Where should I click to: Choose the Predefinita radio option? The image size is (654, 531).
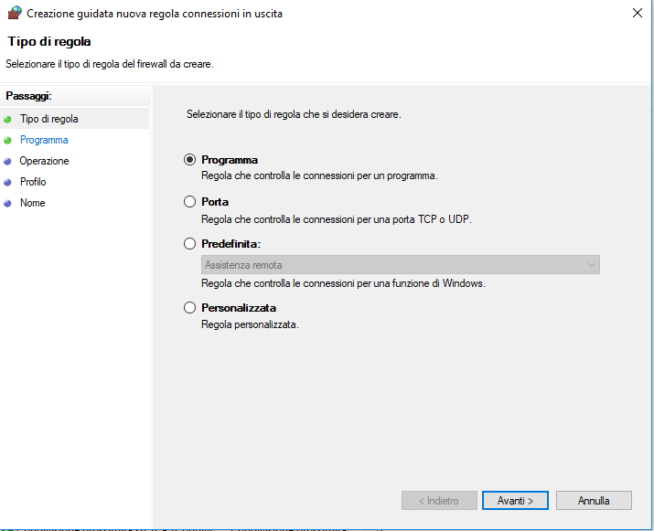(190, 244)
